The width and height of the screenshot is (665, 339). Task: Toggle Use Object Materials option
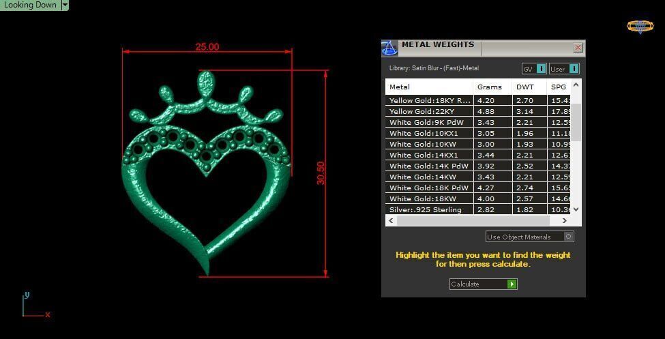[530, 237]
